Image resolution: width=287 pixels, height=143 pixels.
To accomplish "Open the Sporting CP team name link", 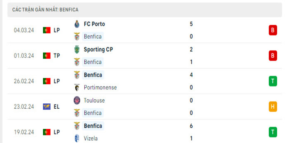I will (x=98, y=50).
